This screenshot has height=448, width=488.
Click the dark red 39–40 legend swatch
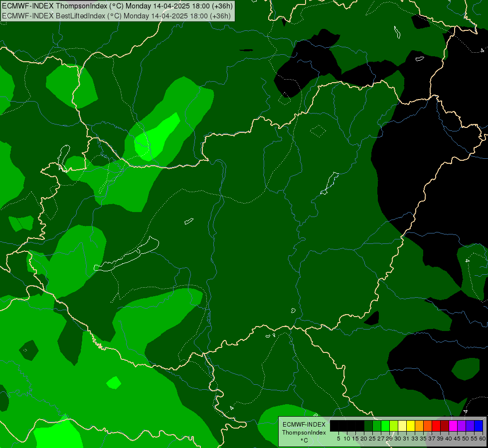[445, 426]
